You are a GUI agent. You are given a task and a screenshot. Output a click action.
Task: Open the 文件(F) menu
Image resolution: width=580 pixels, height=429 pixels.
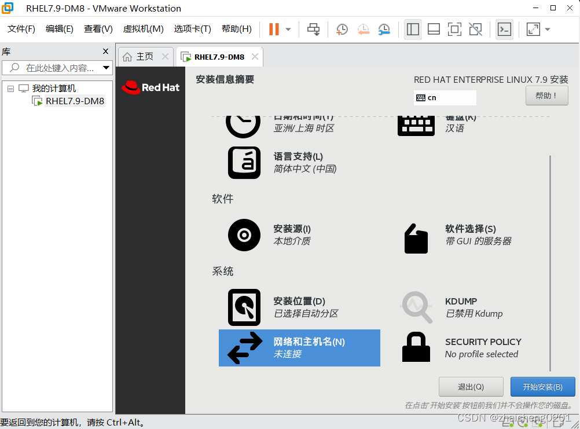21,29
